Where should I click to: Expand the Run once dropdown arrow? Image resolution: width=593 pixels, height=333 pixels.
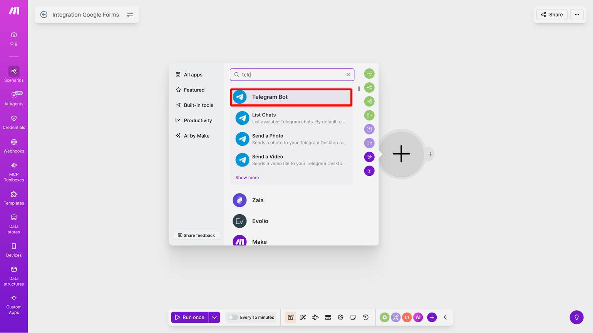[214, 317]
